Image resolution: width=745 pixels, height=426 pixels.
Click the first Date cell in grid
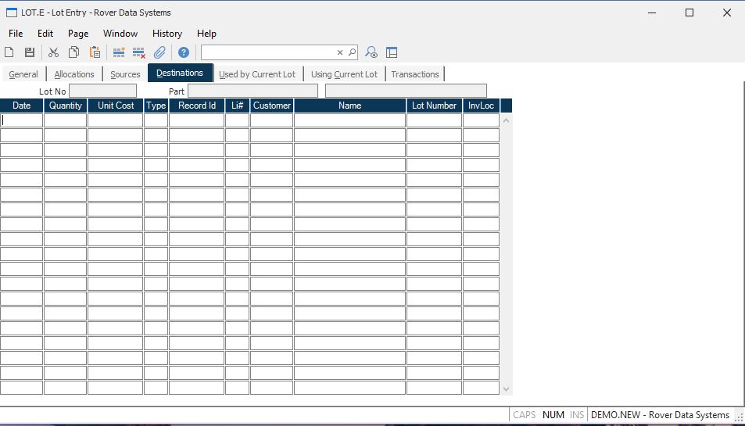coord(22,120)
